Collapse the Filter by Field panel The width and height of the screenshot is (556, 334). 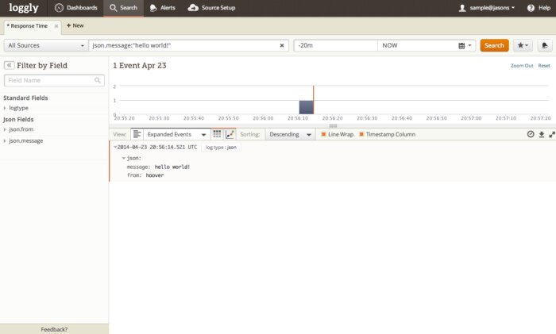[9, 65]
